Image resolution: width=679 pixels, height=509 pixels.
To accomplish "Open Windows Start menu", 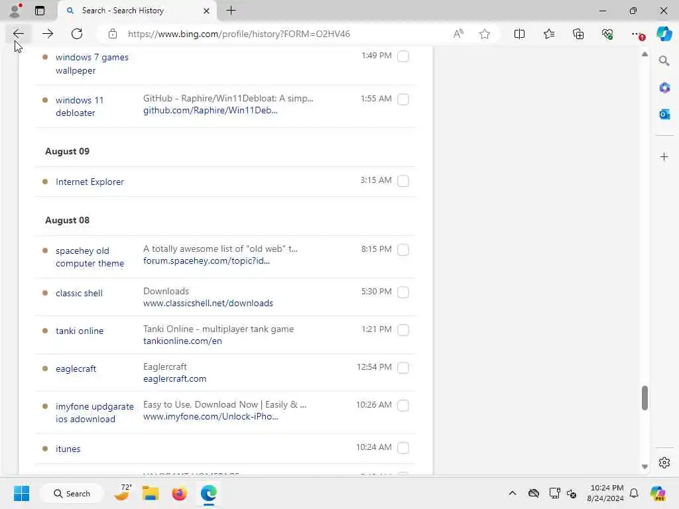I will tap(21, 493).
